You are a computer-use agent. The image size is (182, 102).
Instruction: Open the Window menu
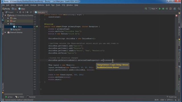pyautogui.click(x=69, y=5)
